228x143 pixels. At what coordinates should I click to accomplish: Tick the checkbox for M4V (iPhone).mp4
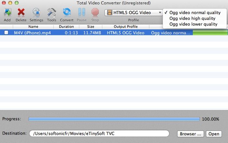point(6,32)
